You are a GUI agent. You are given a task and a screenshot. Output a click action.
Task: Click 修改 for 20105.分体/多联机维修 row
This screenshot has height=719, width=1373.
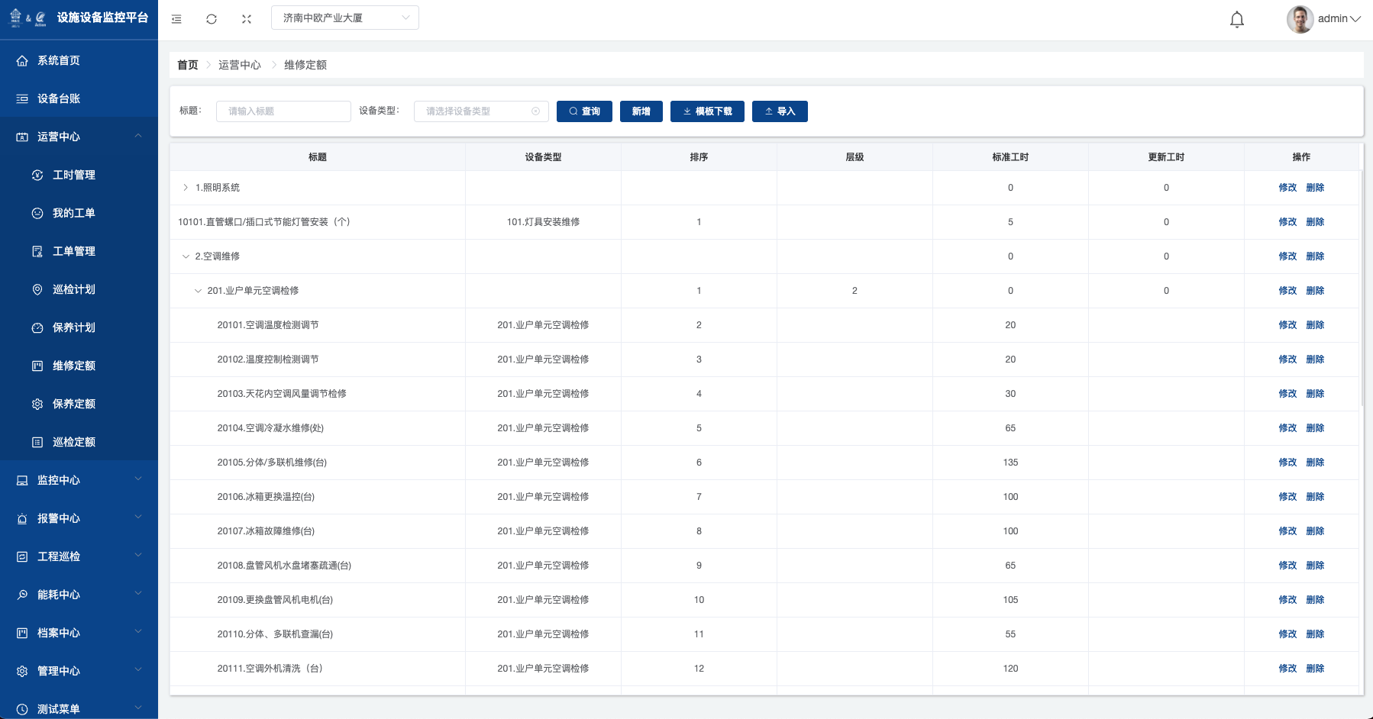click(1287, 463)
